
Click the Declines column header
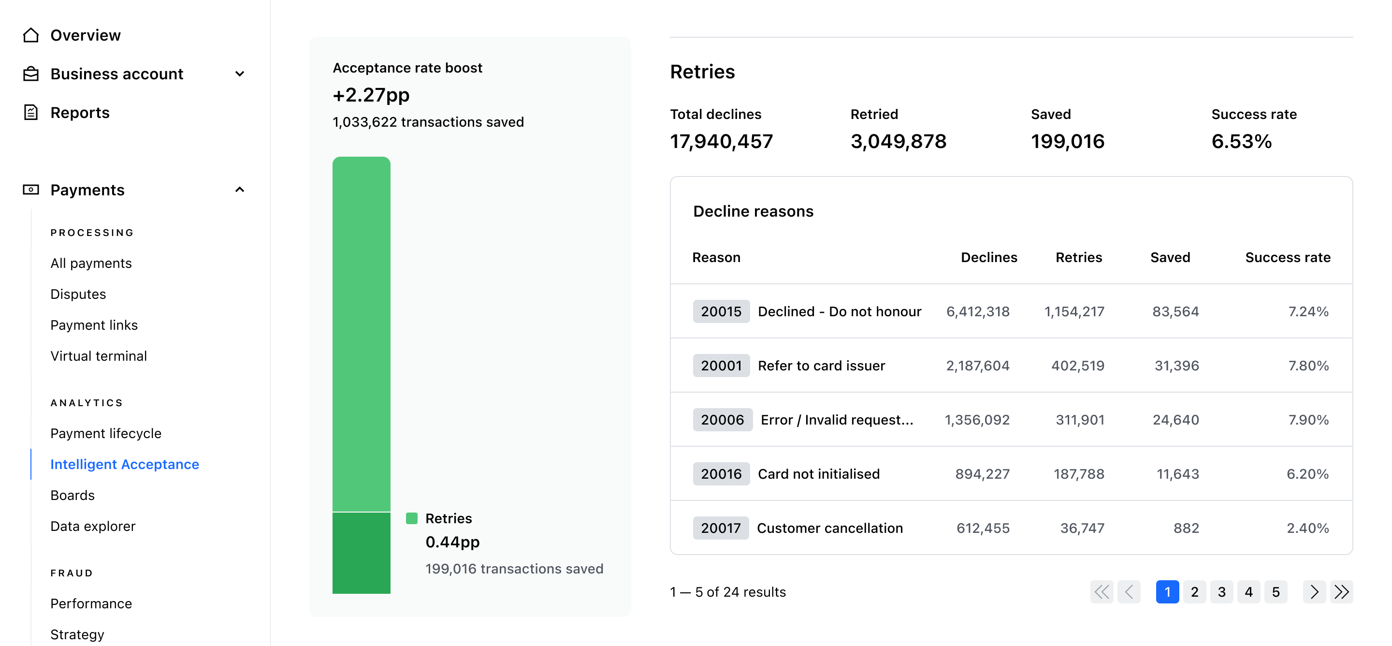tap(989, 257)
